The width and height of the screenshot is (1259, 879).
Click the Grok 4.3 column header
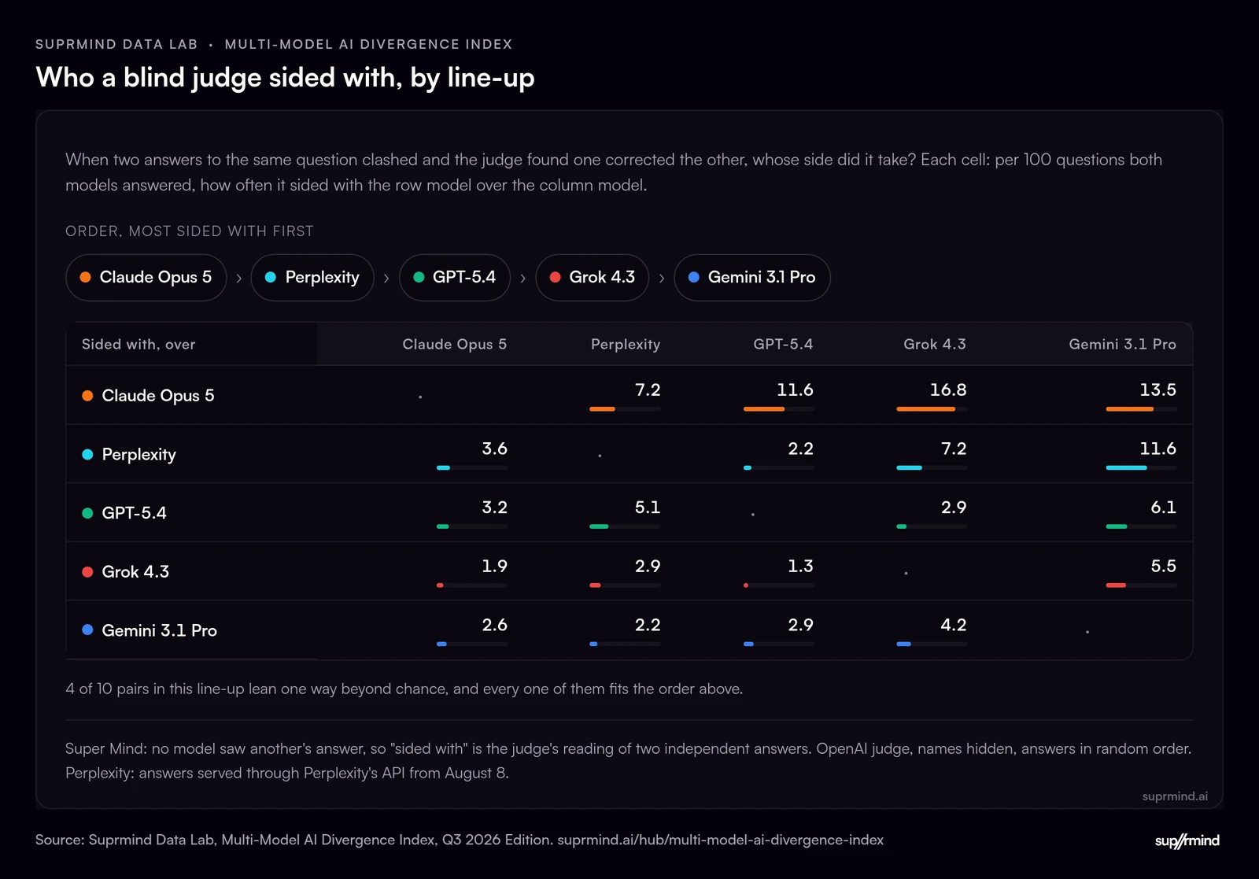point(934,344)
